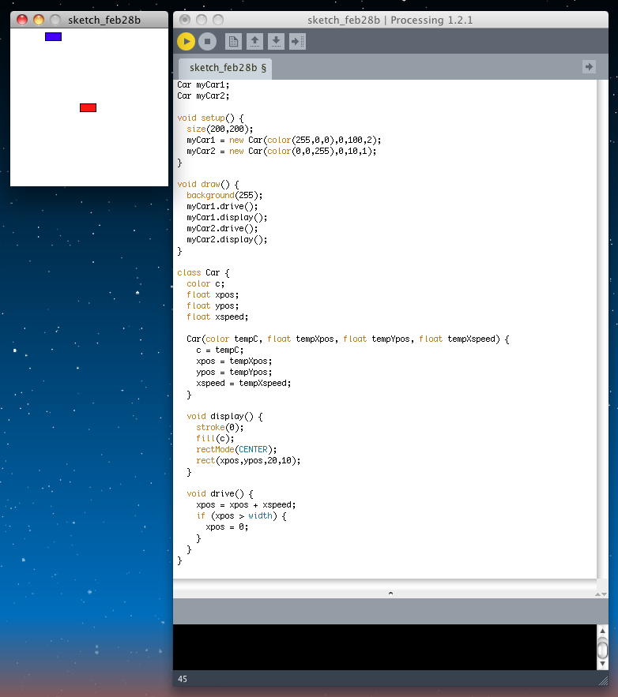The height and width of the screenshot is (697, 618).
Task: Close the sketch_feb28b output window
Action: [22, 20]
